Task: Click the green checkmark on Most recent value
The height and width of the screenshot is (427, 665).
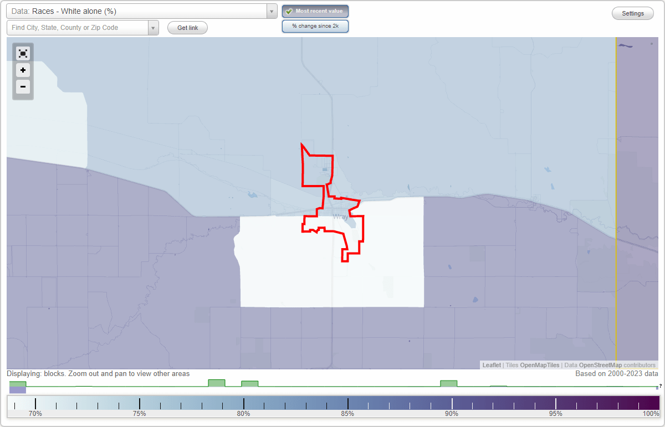Action: pos(288,11)
